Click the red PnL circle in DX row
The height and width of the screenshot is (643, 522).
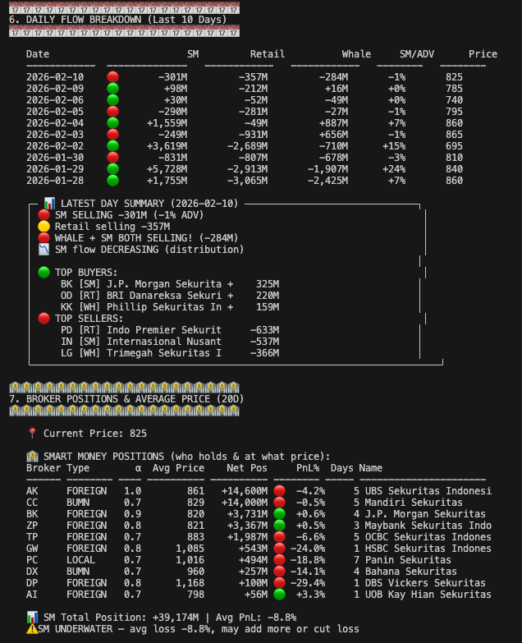tap(279, 572)
